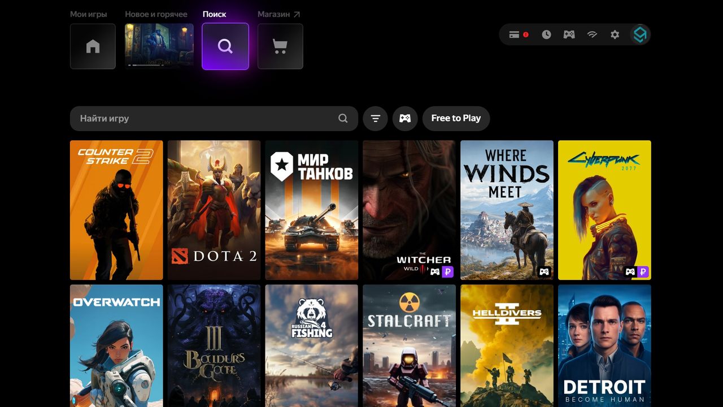The width and height of the screenshot is (723, 407).
Task: Click the gamepad badge on Cyberpunk 2077
Action: click(630, 272)
